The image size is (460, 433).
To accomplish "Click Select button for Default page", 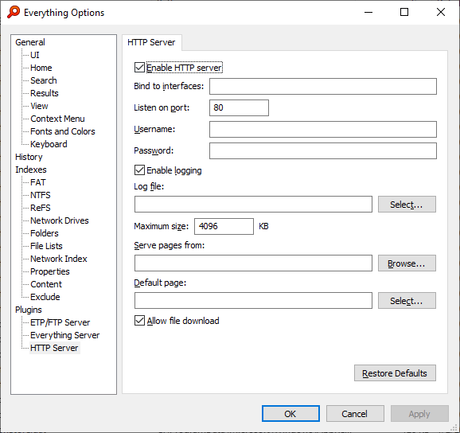I will tap(407, 300).
